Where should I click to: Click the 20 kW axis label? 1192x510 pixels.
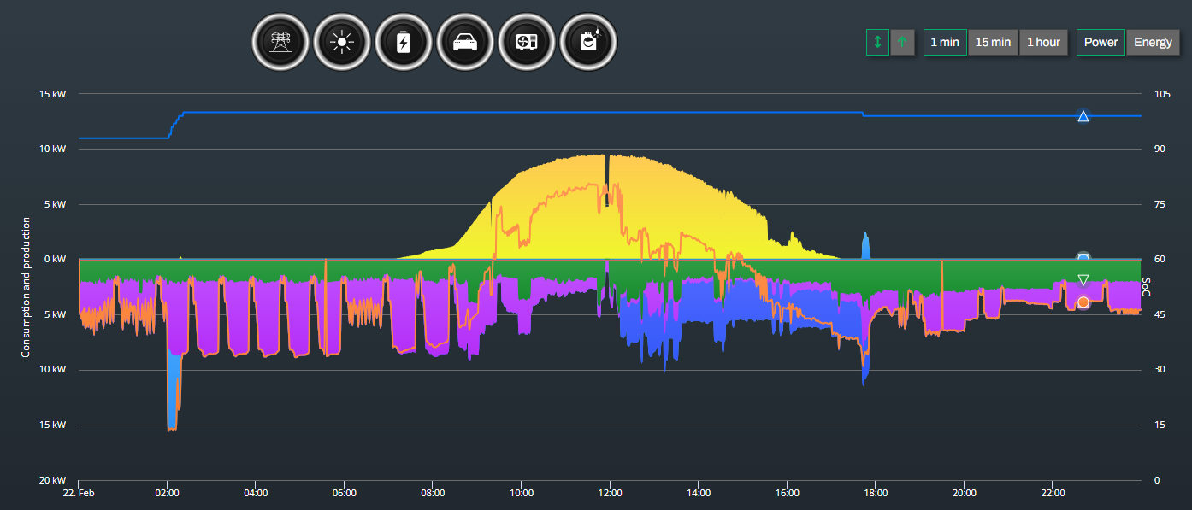(53, 480)
